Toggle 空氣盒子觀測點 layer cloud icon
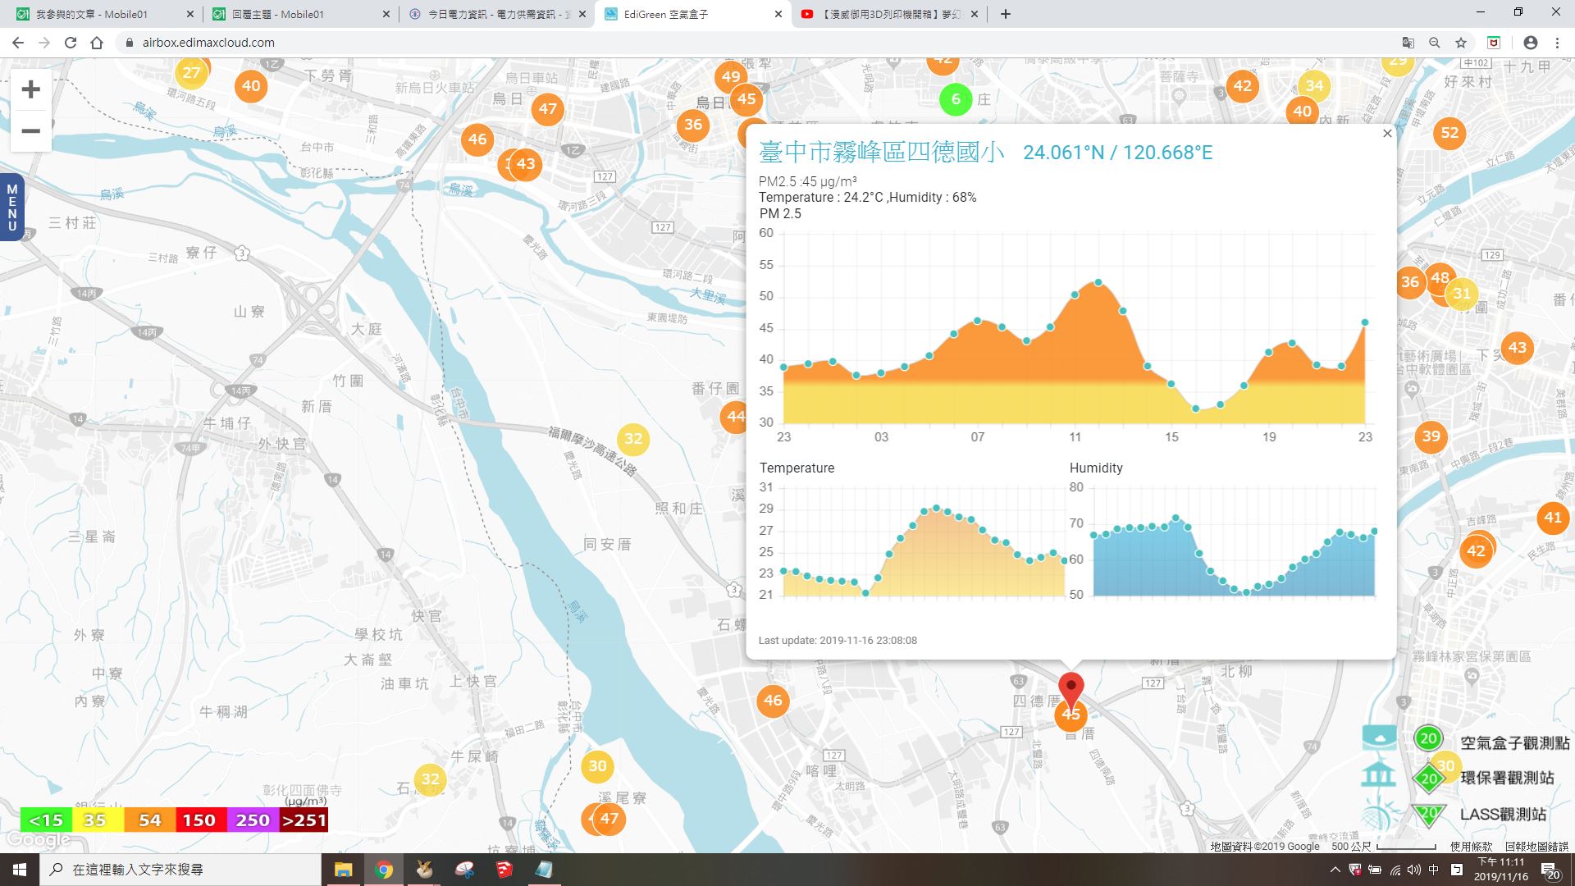 click(1380, 738)
